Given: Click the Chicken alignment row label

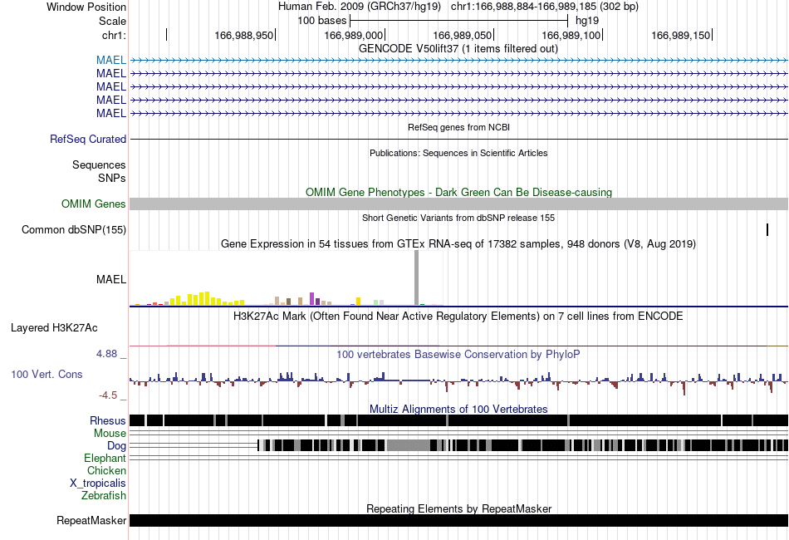Looking at the screenshot, I should (x=106, y=470).
